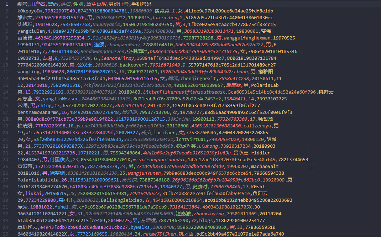This screenshot has height=237, width=381.
Task: Click line number 30 in the gutter
Action: point(5,200)
